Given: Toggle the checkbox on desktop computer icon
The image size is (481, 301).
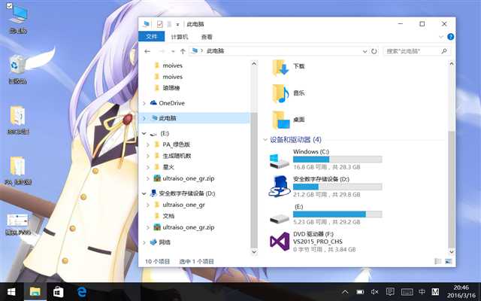Looking at the screenshot, I should click(x=10, y=6).
